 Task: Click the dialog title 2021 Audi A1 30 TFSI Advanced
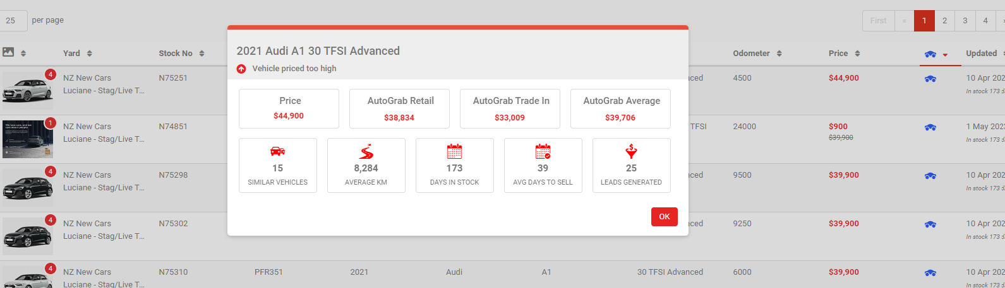click(318, 51)
